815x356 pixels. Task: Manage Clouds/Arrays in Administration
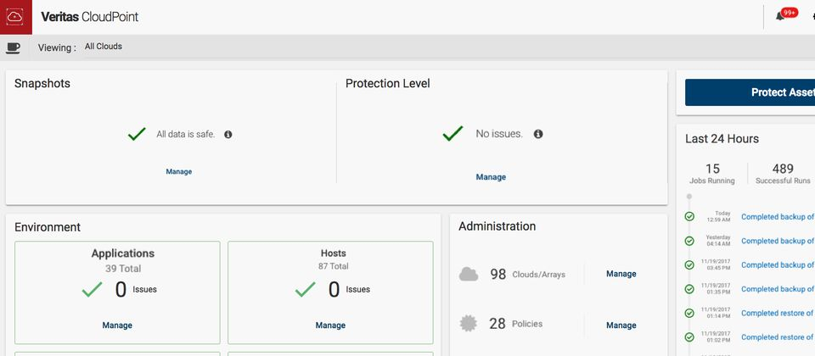(x=621, y=274)
